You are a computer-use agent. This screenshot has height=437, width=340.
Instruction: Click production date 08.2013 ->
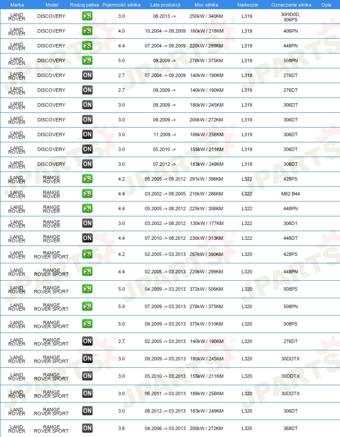point(164,16)
